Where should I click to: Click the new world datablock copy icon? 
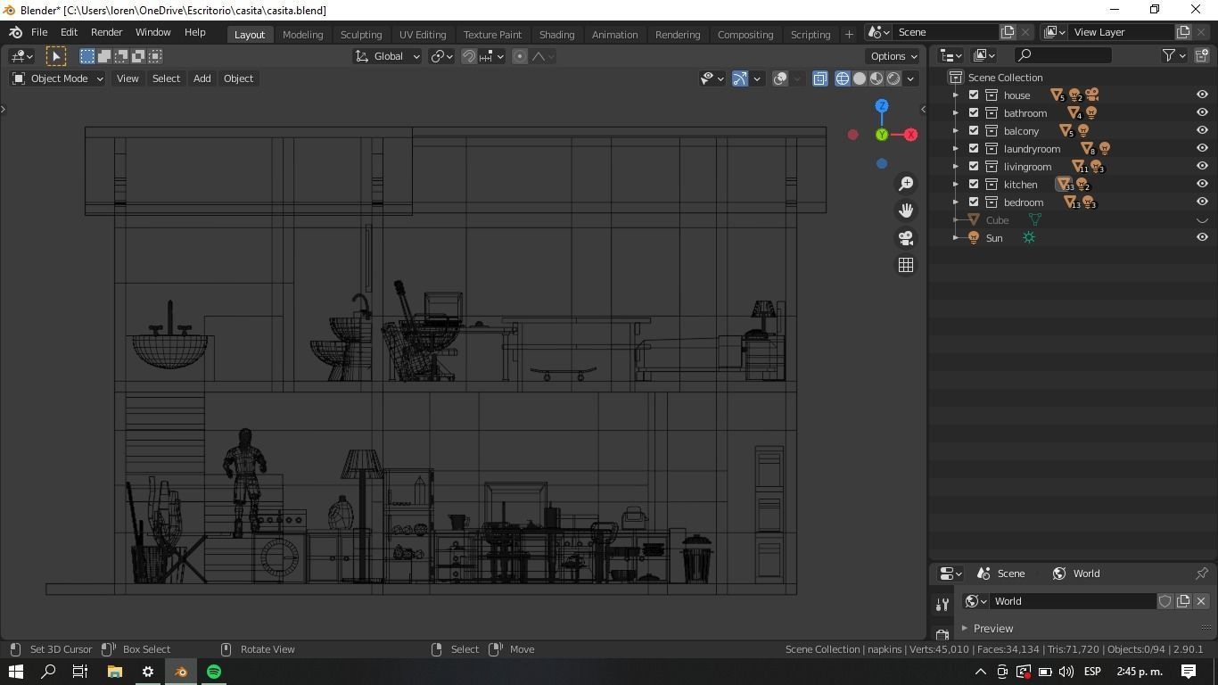(x=1183, y=601)
